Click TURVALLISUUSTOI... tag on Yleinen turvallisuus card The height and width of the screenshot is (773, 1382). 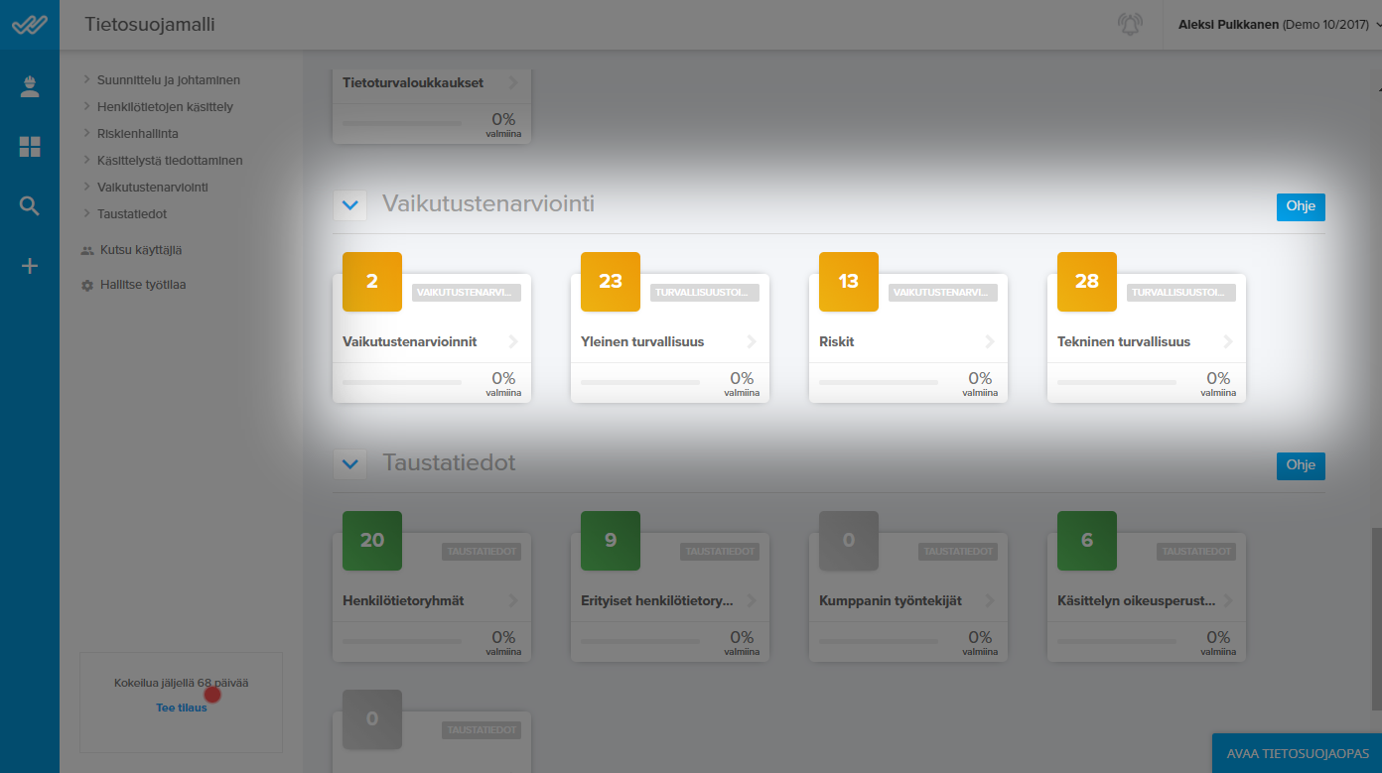pos(705,293)
